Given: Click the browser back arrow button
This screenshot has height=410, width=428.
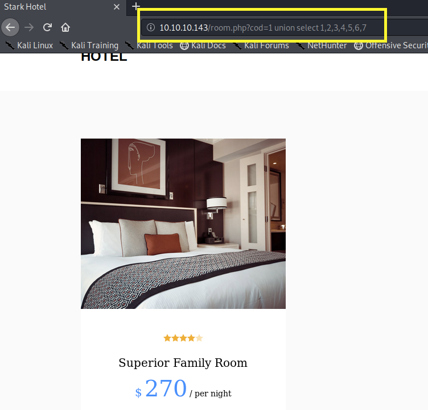Looking at the screenshot, I should [10, 27].
